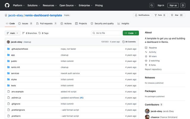The height and width of the screenshot is (119, 190).
Task: Open the Packages heading link
Action: tap(150, 91)
